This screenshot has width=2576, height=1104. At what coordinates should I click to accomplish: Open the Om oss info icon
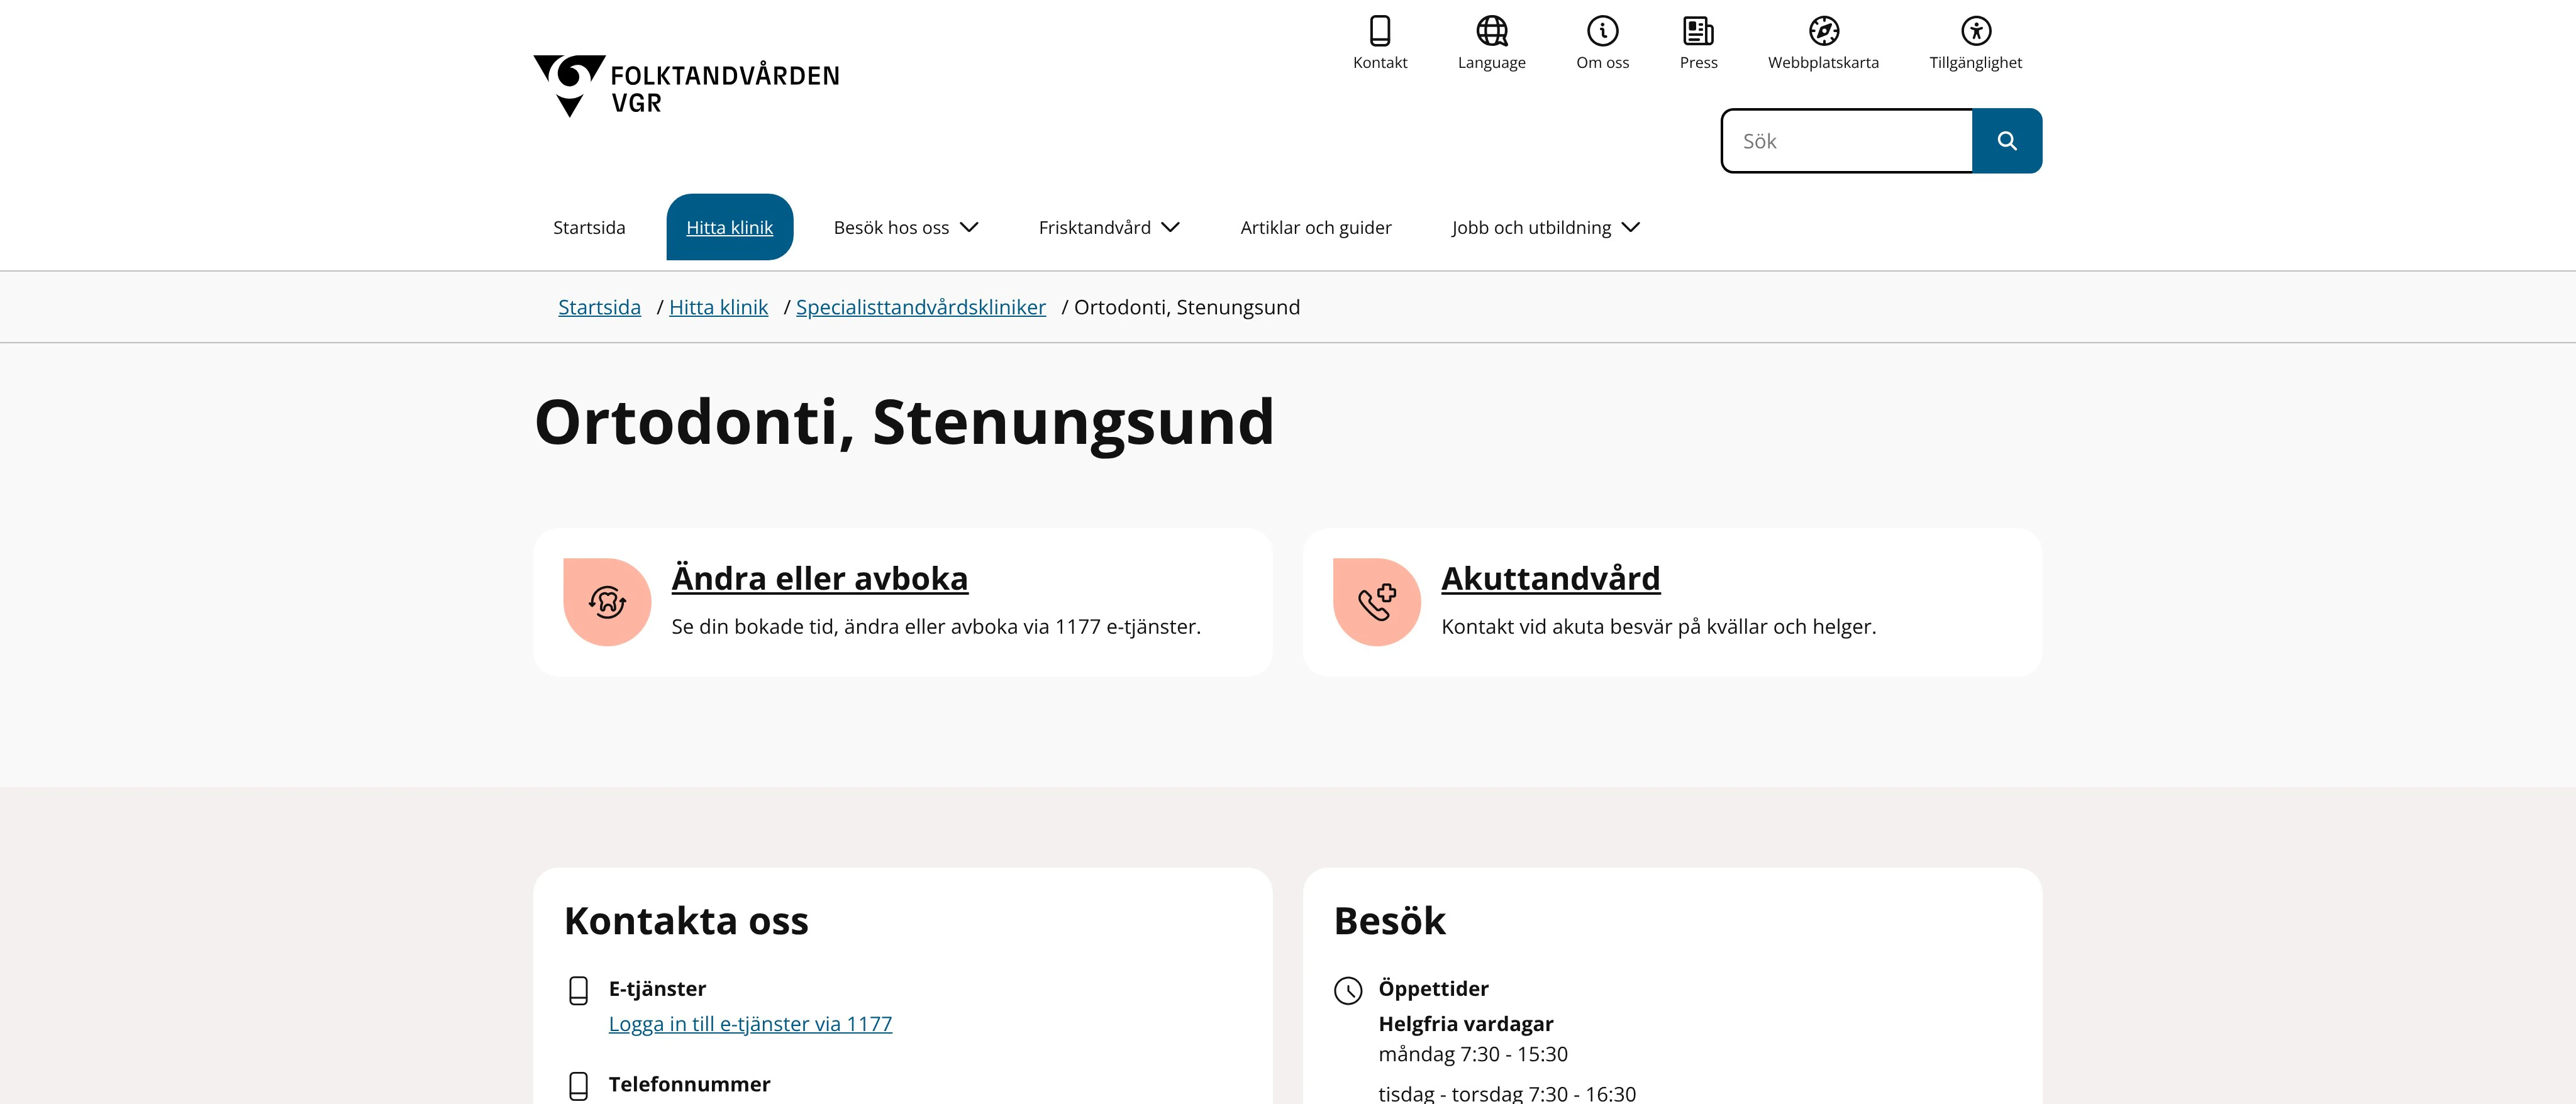point(1602,31)
